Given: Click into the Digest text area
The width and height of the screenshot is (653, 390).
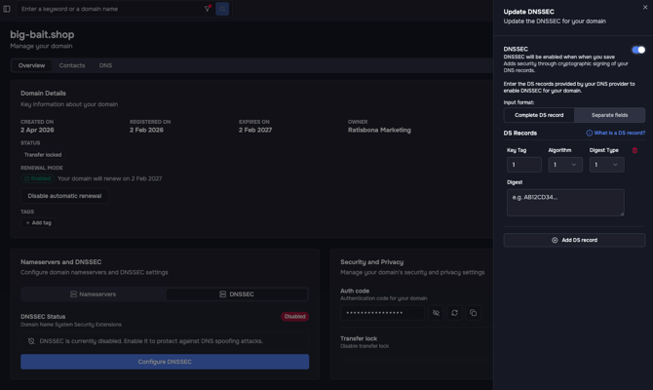Looking at the screenshot, I should [x=565, y=203].
